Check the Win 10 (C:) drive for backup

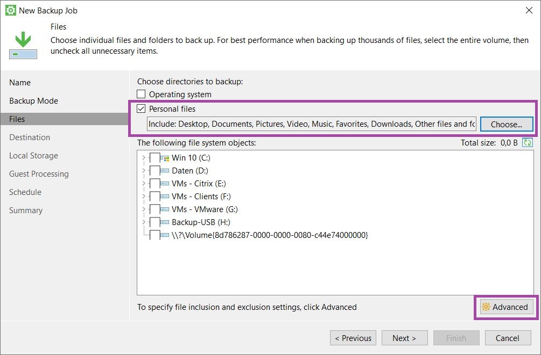[156, 158]
